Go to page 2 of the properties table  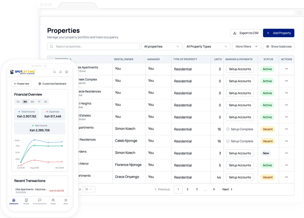click(187, 189)
